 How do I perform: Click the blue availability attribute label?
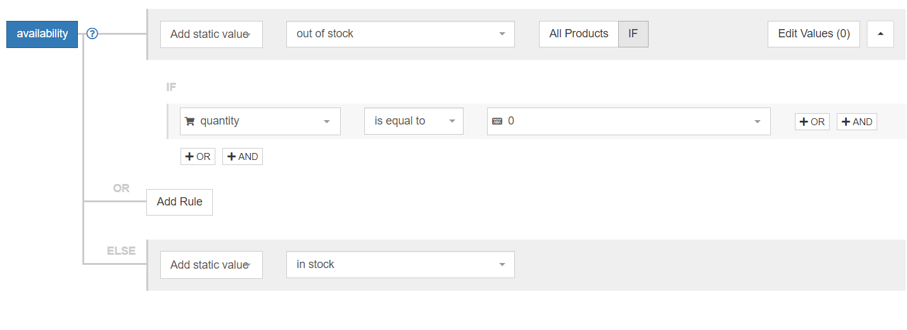pos(42,34)
